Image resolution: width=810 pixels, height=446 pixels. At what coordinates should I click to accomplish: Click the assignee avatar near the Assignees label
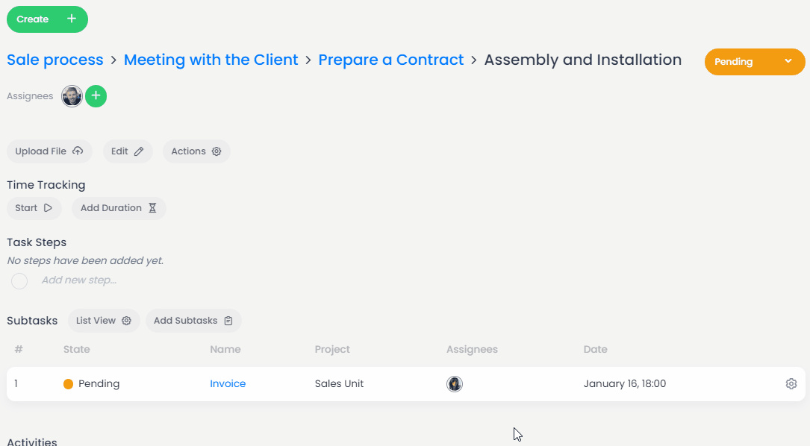pos(72,96)
